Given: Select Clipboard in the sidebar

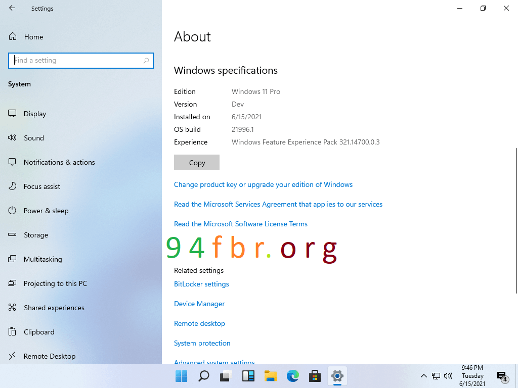Looking at the screenshot, I should (39, 332).
